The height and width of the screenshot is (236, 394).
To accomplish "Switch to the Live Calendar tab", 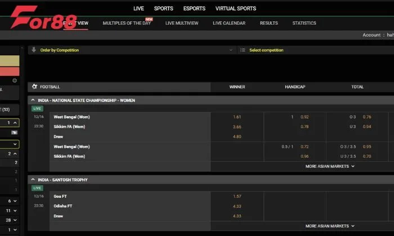I will (x=229, y=23).
